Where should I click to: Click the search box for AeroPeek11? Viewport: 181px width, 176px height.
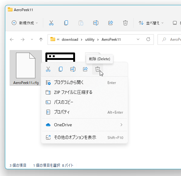pyautogui.click(x=169, y=40)
